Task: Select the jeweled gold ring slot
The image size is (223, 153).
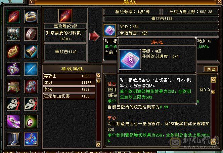Action: (x=31, y=16)
